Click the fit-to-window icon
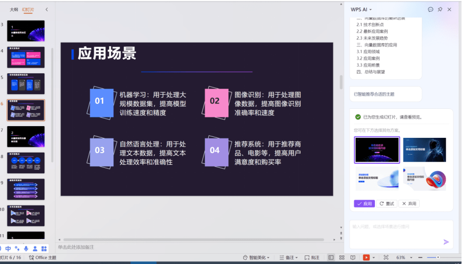Screen dimensions: 462x264 pos(386,257)
